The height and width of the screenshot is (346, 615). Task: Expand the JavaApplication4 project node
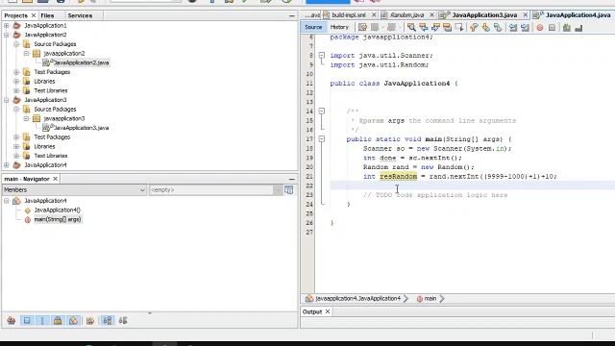click(7, 165)
